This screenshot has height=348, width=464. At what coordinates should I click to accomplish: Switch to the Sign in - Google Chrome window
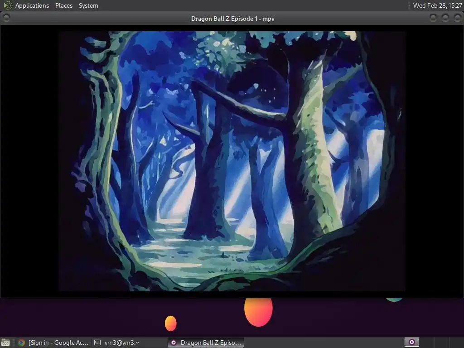coord(53,343)
